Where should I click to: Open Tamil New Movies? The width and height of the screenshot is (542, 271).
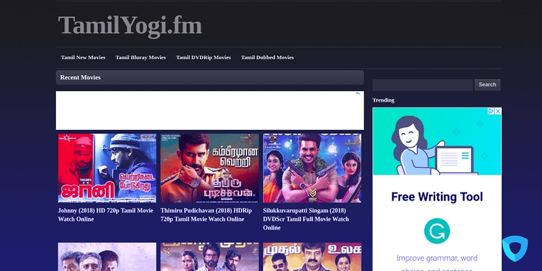point(83,57)
